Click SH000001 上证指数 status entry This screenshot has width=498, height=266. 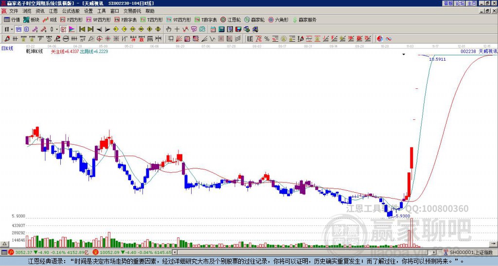pos(471,252)
